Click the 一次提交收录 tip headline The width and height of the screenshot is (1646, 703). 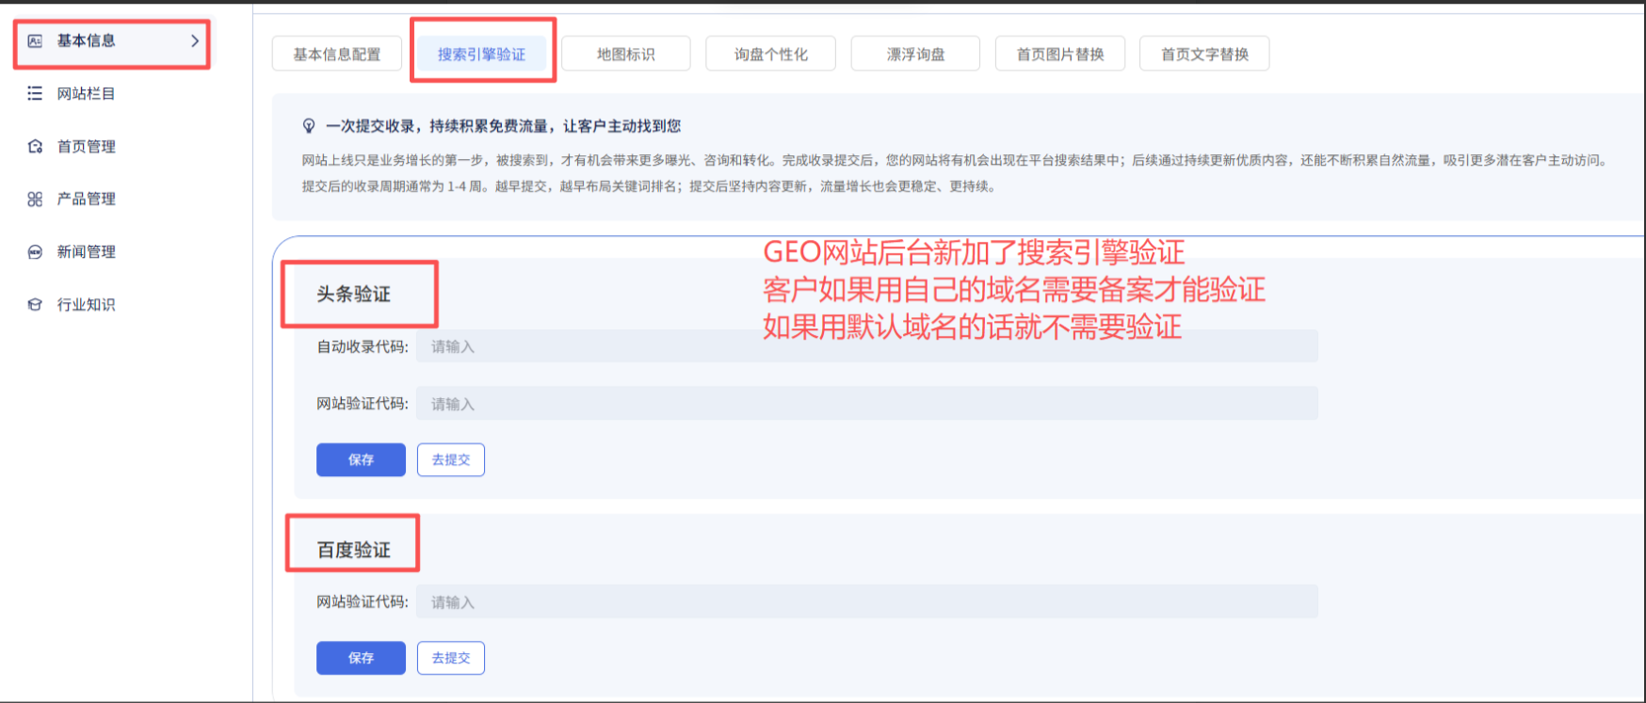click(503, 126)
